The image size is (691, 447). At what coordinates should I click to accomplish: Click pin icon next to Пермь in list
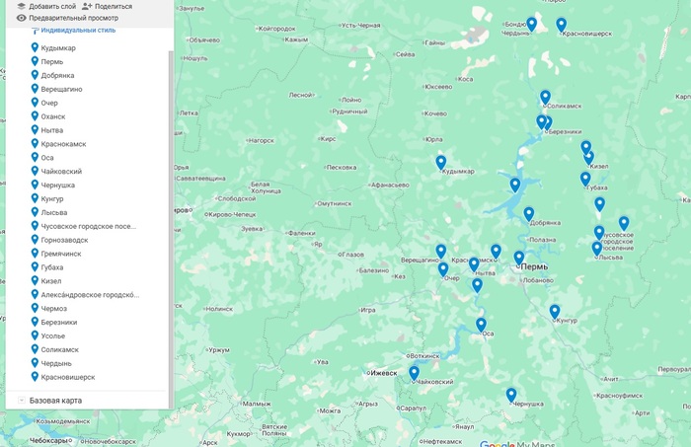[35, 61]
